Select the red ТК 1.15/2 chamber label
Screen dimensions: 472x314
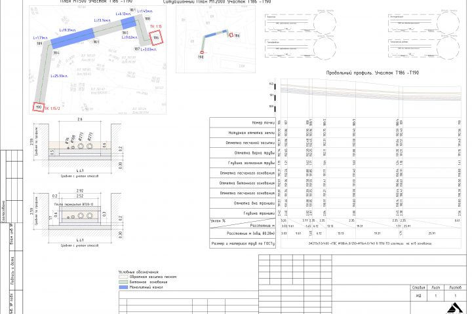tap(52, 109)
